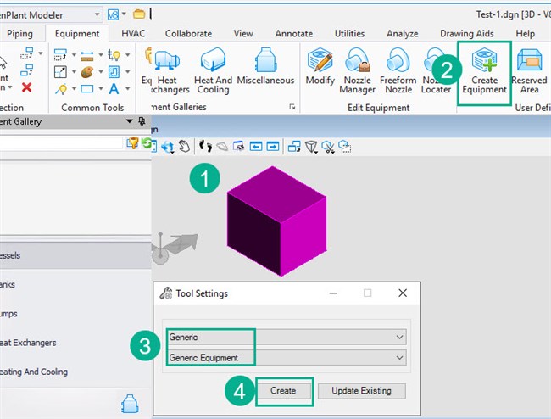The image size is (551, 419).
Task: Select the Reserved Area tool
Action: coord(529,71)
